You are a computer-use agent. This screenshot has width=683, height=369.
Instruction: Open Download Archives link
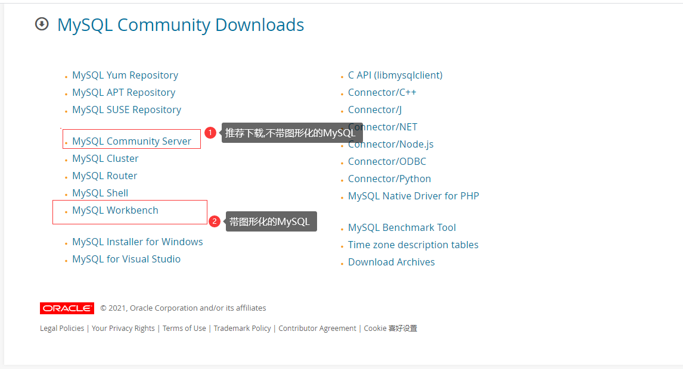[x=391, y=262]
